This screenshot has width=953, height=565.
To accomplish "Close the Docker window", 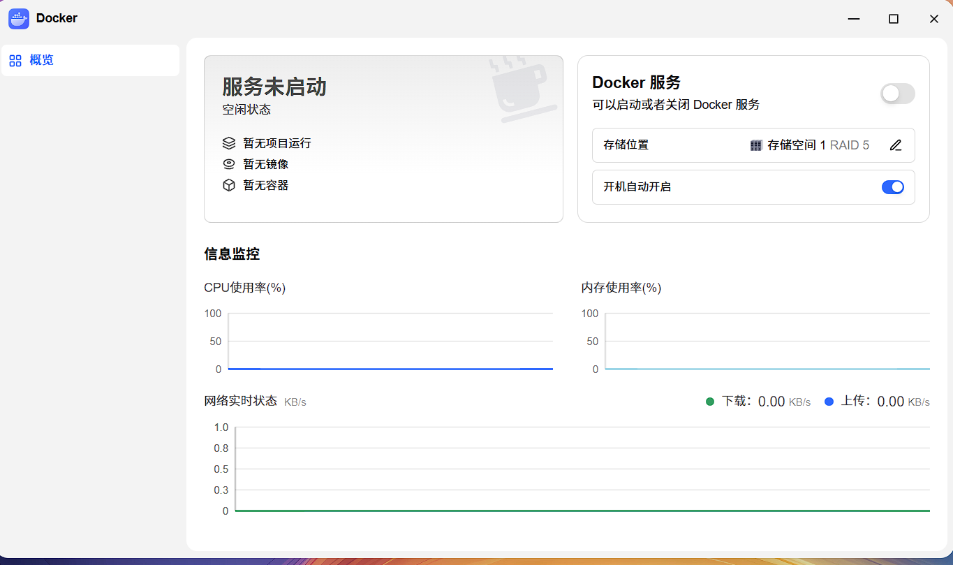I will tap(933, 19).
